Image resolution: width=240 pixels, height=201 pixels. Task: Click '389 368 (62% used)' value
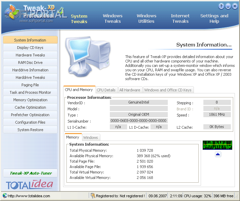click(x=154, y=156)
